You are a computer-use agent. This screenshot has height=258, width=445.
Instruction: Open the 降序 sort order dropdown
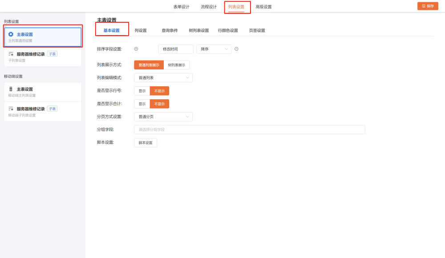(x=214, y=49)
